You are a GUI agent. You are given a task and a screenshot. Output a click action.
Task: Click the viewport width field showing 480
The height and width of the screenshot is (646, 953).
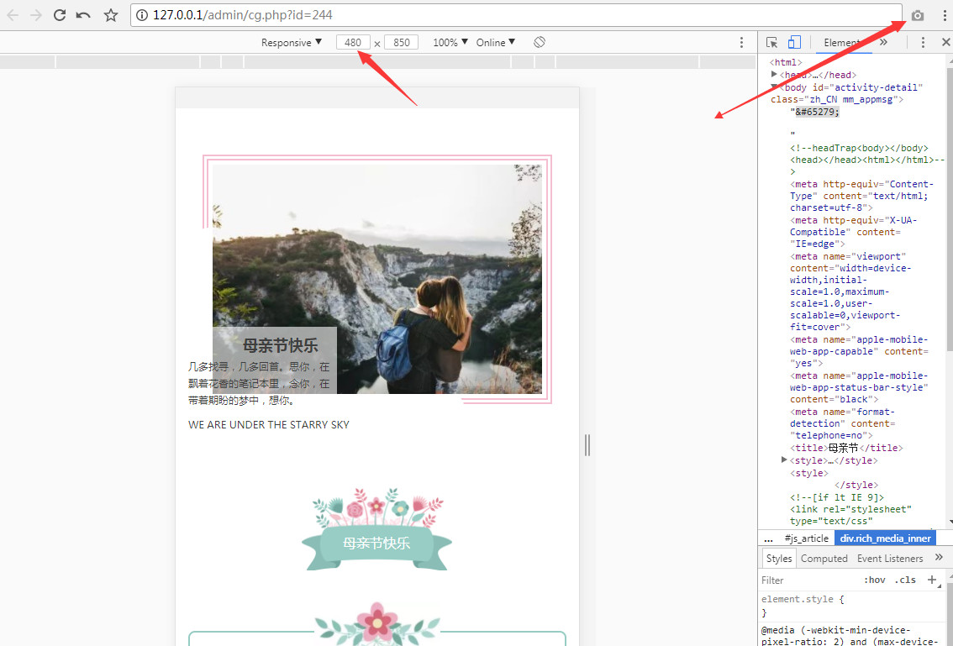(353, 43)
